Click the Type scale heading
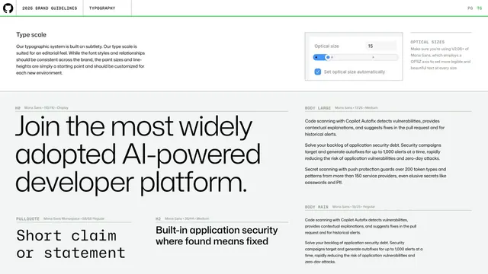 pyautogui.click(x=31, y=35)
